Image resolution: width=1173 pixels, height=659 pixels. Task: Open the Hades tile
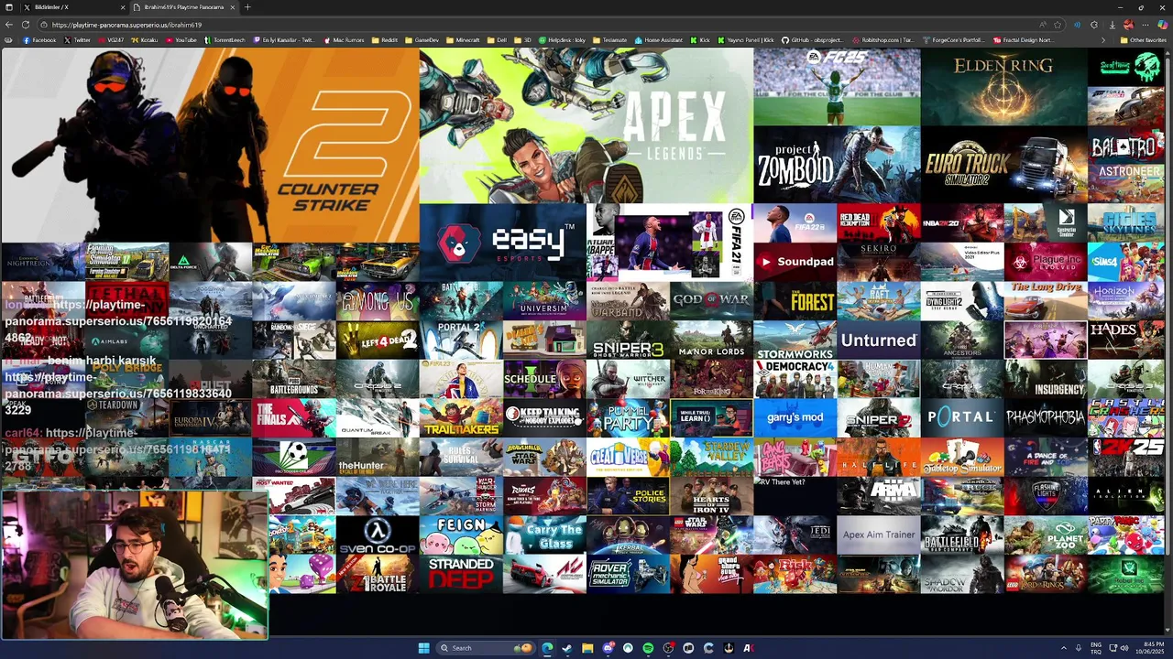click(1126, 340)
